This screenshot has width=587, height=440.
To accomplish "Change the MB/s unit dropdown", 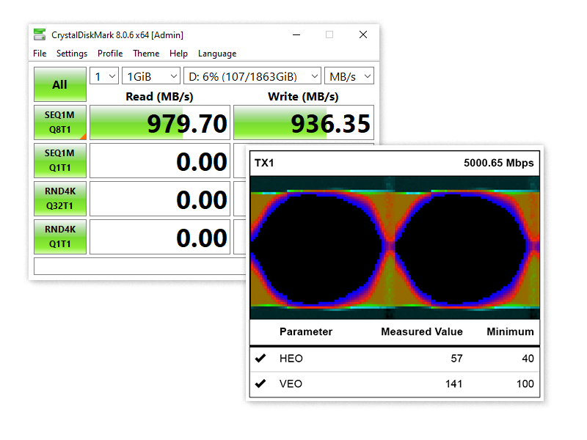I will tap(349, 76).
